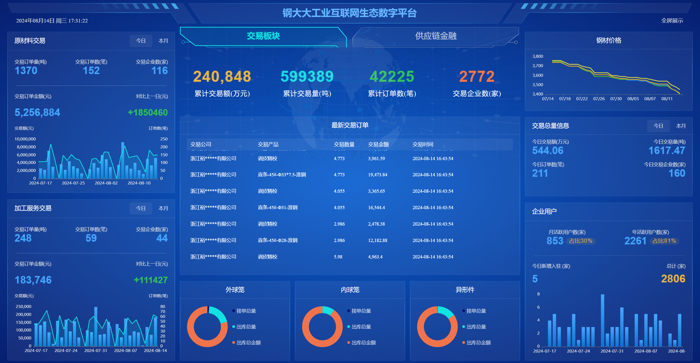
Task: Click amount 4,963.4 in order table
Action: point(375,257)
